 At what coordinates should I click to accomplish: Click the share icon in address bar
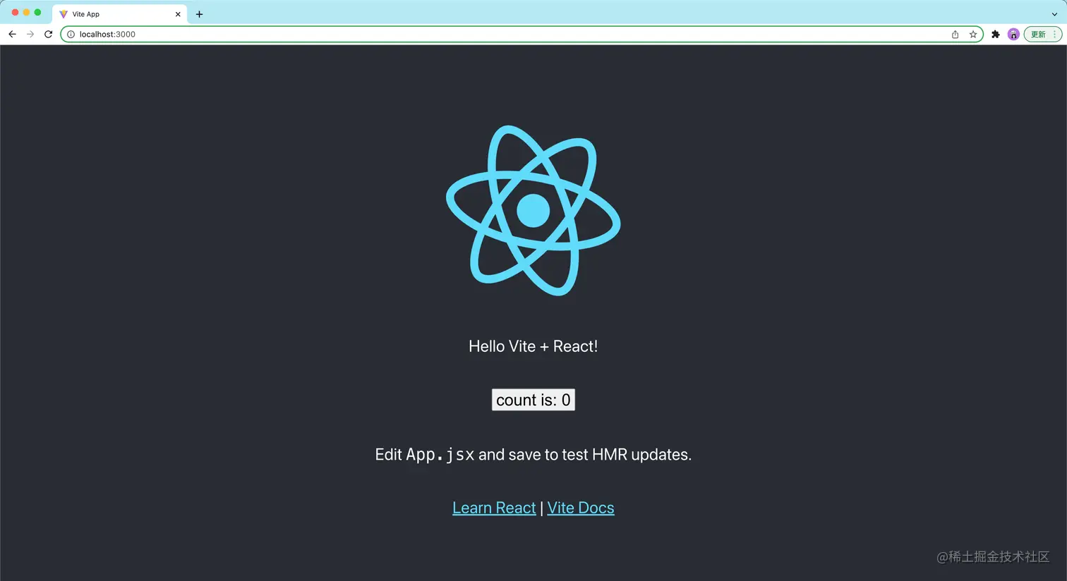(955, 34)
